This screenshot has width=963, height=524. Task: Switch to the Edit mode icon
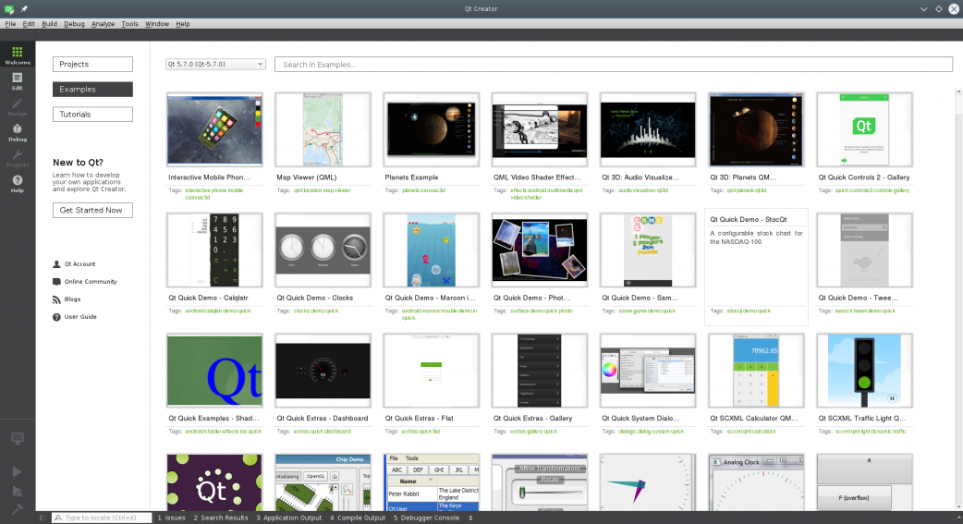pos(17,80)
